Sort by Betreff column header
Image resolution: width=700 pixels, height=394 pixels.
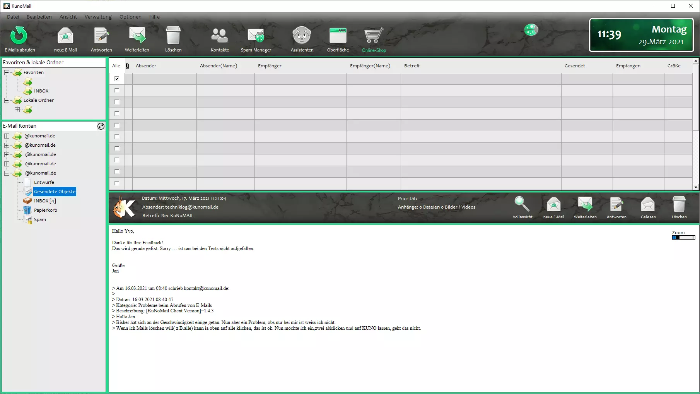tap(412, 66)
